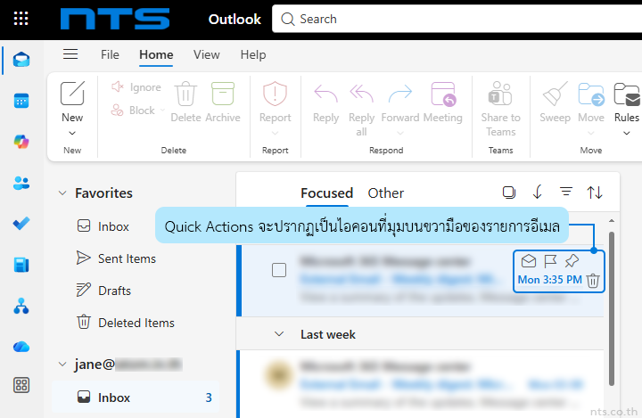Launch Copilot from the app rail
Viewport: 642px width, 418px height.
(21, 142)
